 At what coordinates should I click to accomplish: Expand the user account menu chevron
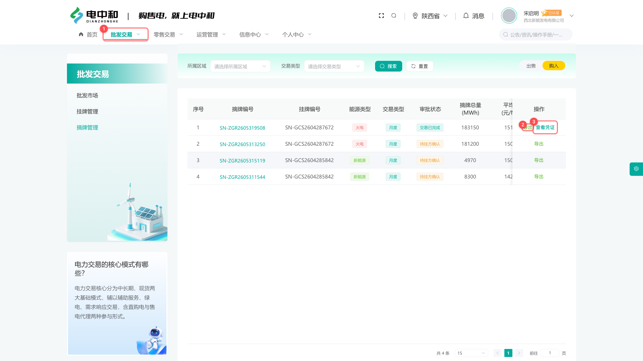pyautogui.click(x=572, y=16)
